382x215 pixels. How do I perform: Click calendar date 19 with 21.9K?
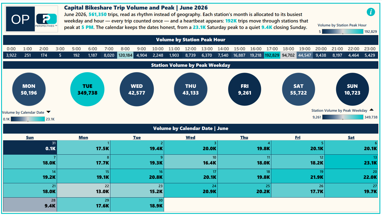click(298, 176)
